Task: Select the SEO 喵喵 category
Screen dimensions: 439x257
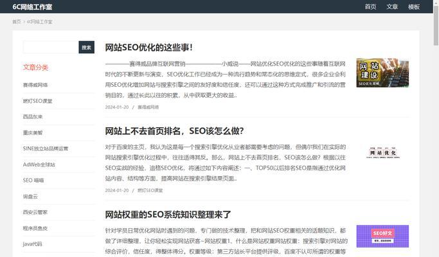Action: coord(33,181)
